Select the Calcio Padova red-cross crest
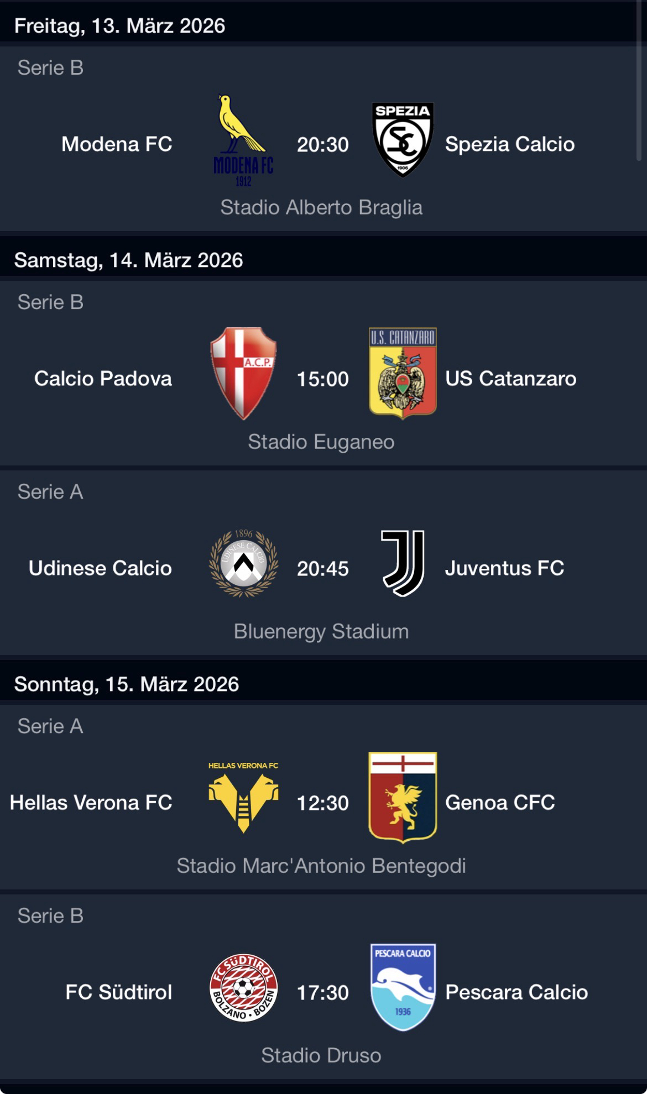 click(x=243, y=374)
